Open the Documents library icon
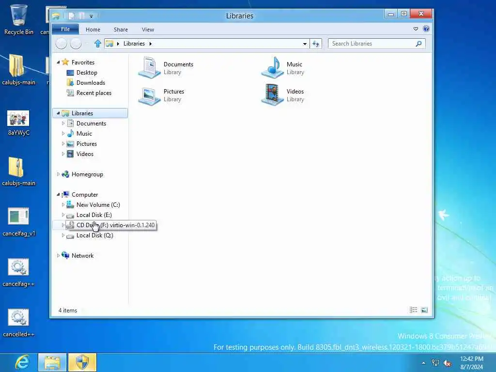Screen dimensions: 496x372 coord(150,67)
